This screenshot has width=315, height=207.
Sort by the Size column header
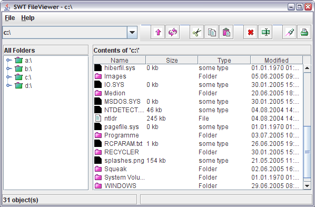coord(172,60)
